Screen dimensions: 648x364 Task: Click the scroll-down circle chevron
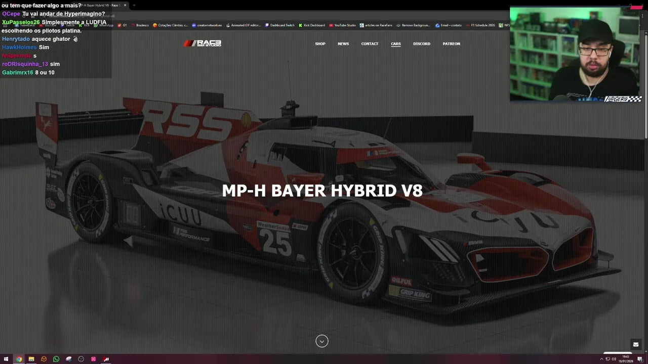coord(322,341)
